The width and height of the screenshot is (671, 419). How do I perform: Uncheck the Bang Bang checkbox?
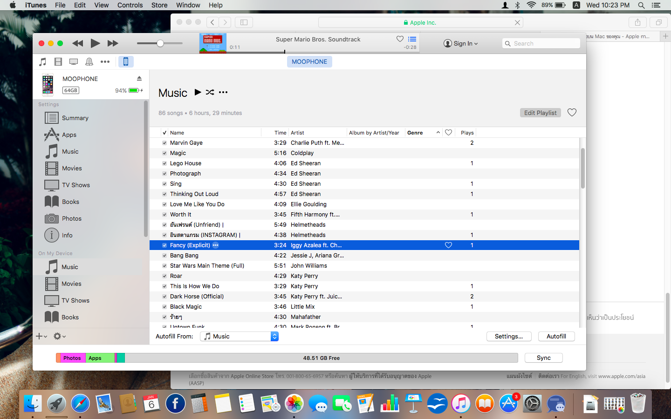coord(164,256)
